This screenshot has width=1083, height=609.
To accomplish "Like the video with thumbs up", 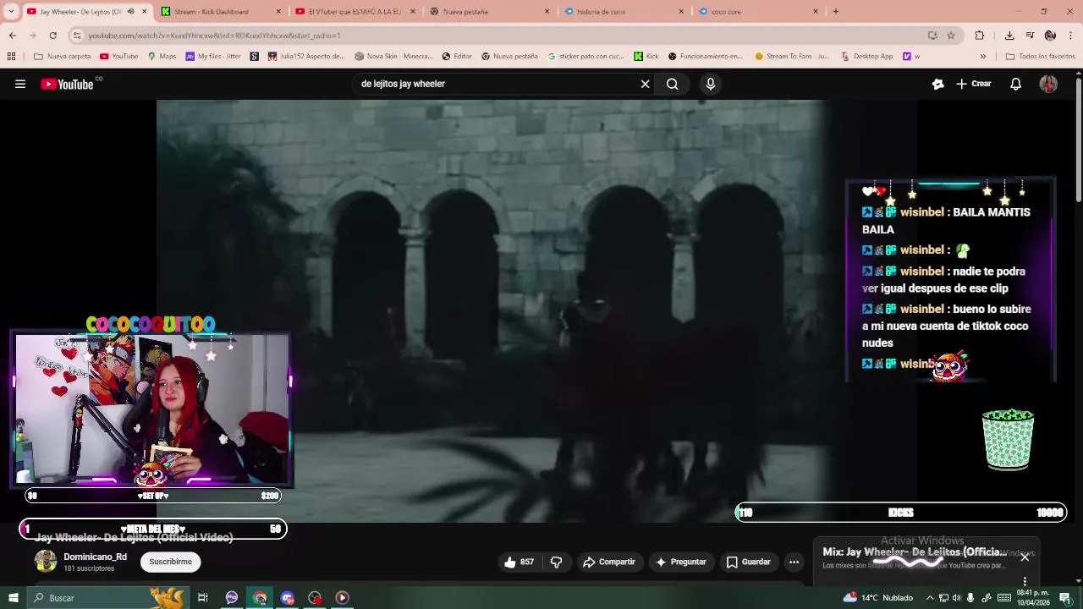I will tap(519, 562).
